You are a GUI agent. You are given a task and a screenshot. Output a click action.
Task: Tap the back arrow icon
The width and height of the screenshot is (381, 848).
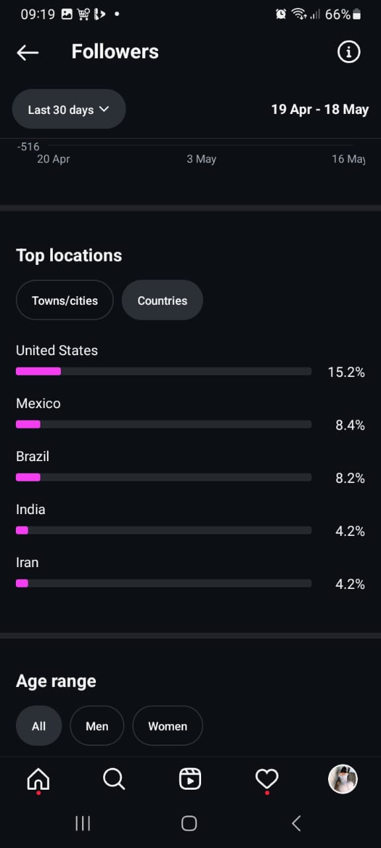click(28, 52)
